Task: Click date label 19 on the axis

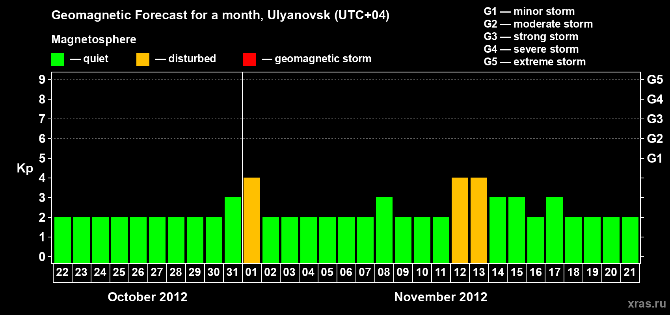Action: [592, 272]
